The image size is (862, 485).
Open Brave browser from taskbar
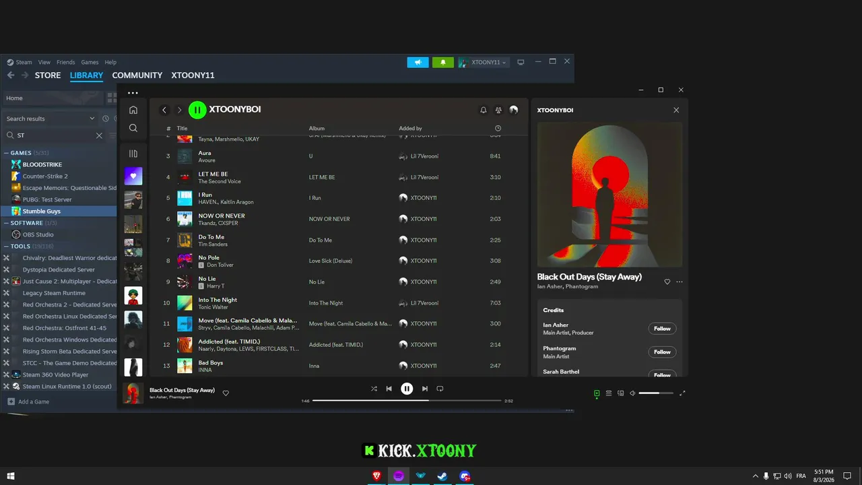[x=377, y=476]
